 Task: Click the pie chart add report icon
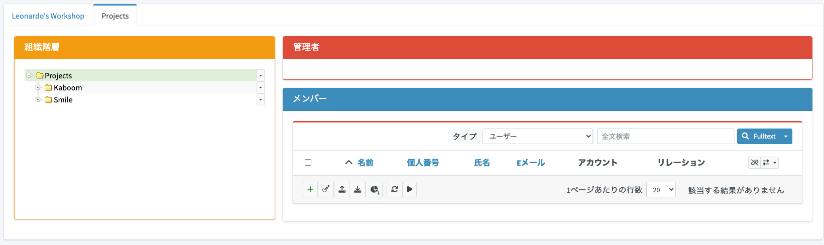(374, 189)
